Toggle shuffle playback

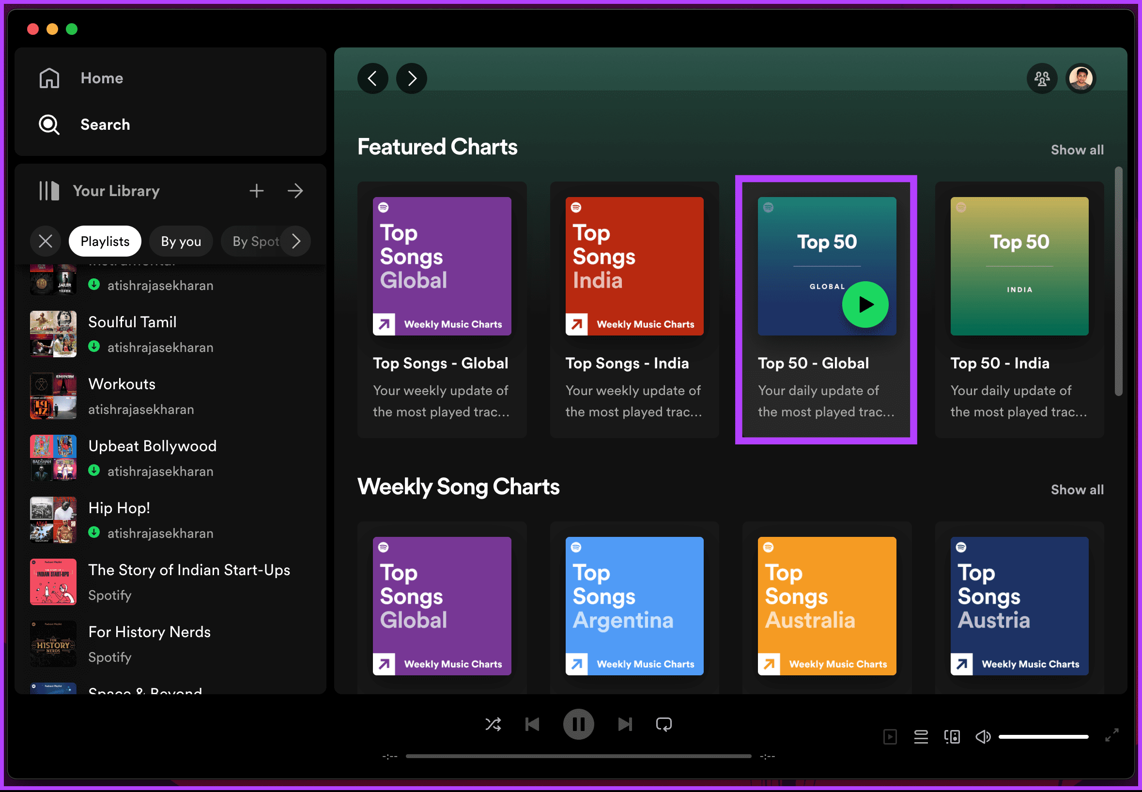(x=493, y=725)
